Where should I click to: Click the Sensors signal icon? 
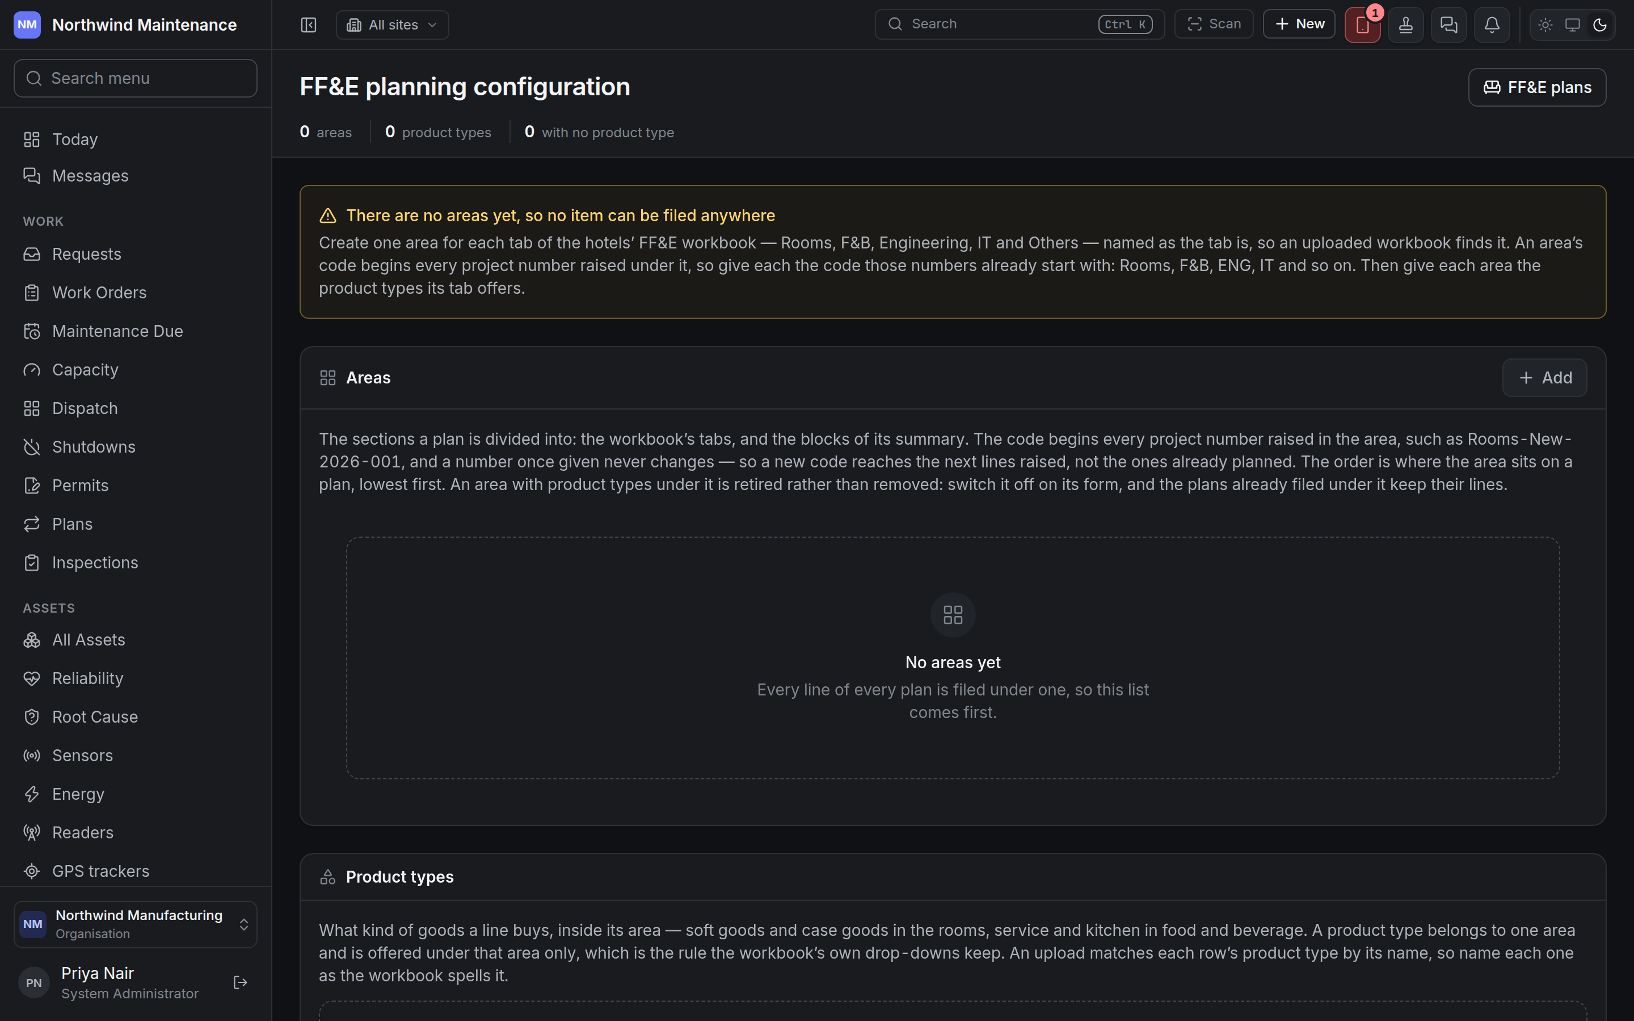pyautogui.click(x=32, y=756)
